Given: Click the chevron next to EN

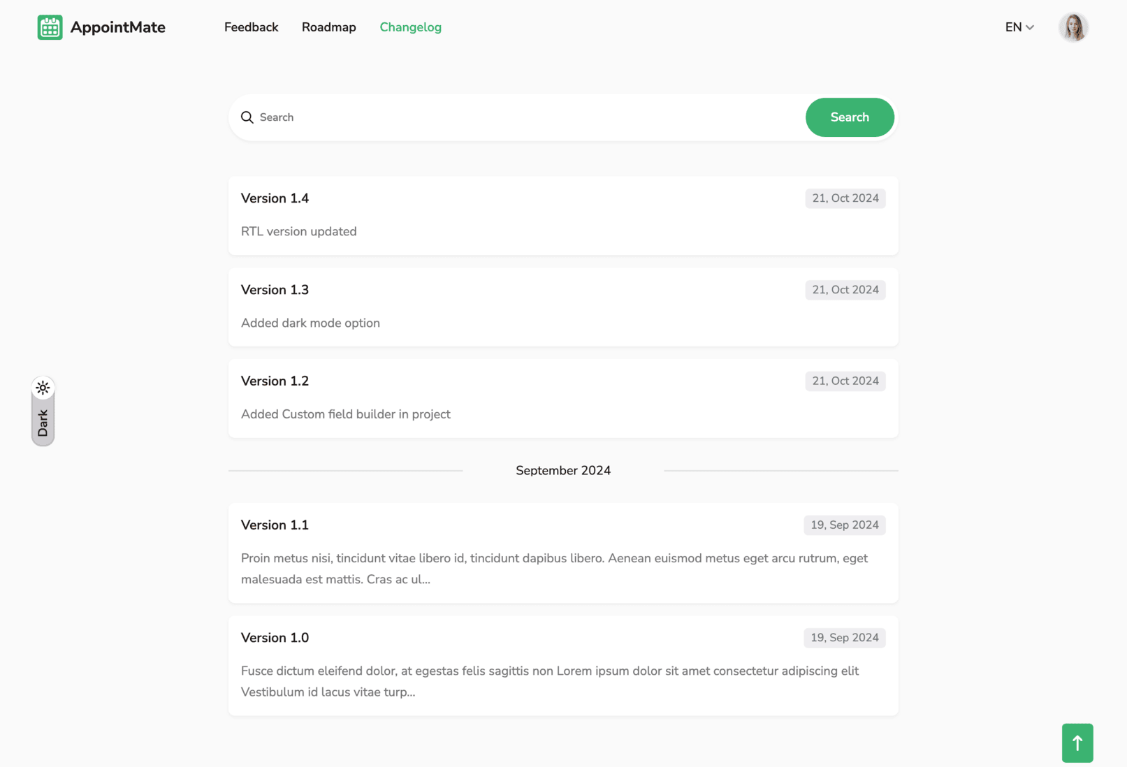Looking at the screenshot, I should coord(1030,27).
